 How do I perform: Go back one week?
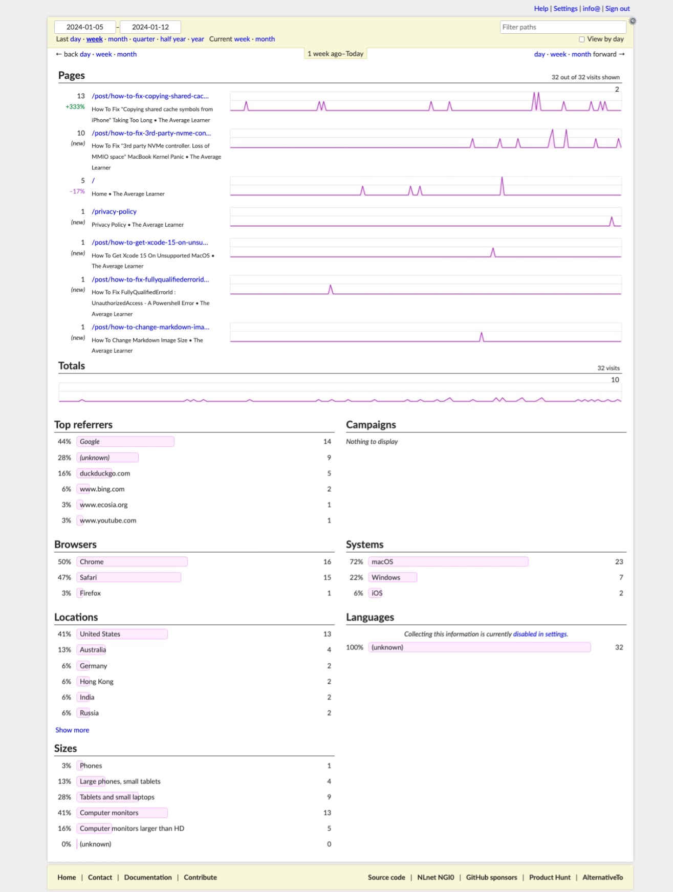(x=103, y=54)
